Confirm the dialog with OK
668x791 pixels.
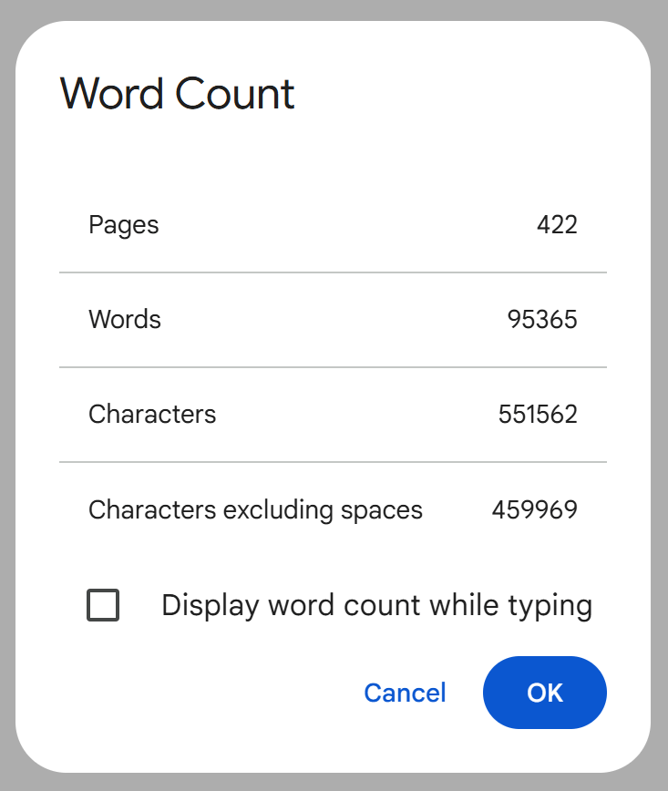[544, 693]
